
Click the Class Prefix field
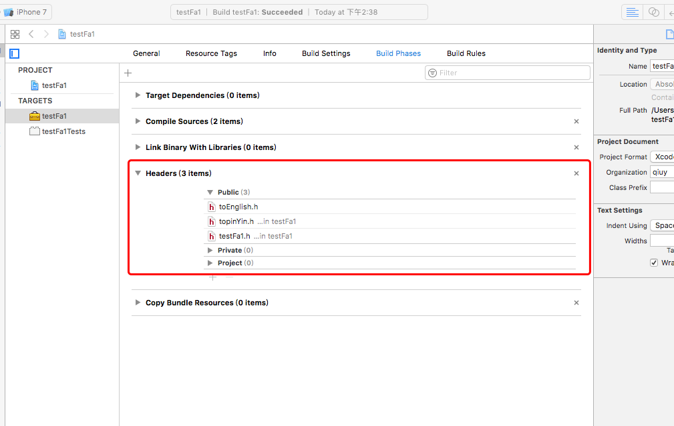[662, 187]
